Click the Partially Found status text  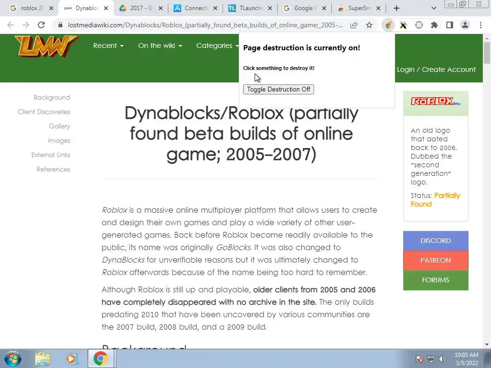(x=435, y=200)
